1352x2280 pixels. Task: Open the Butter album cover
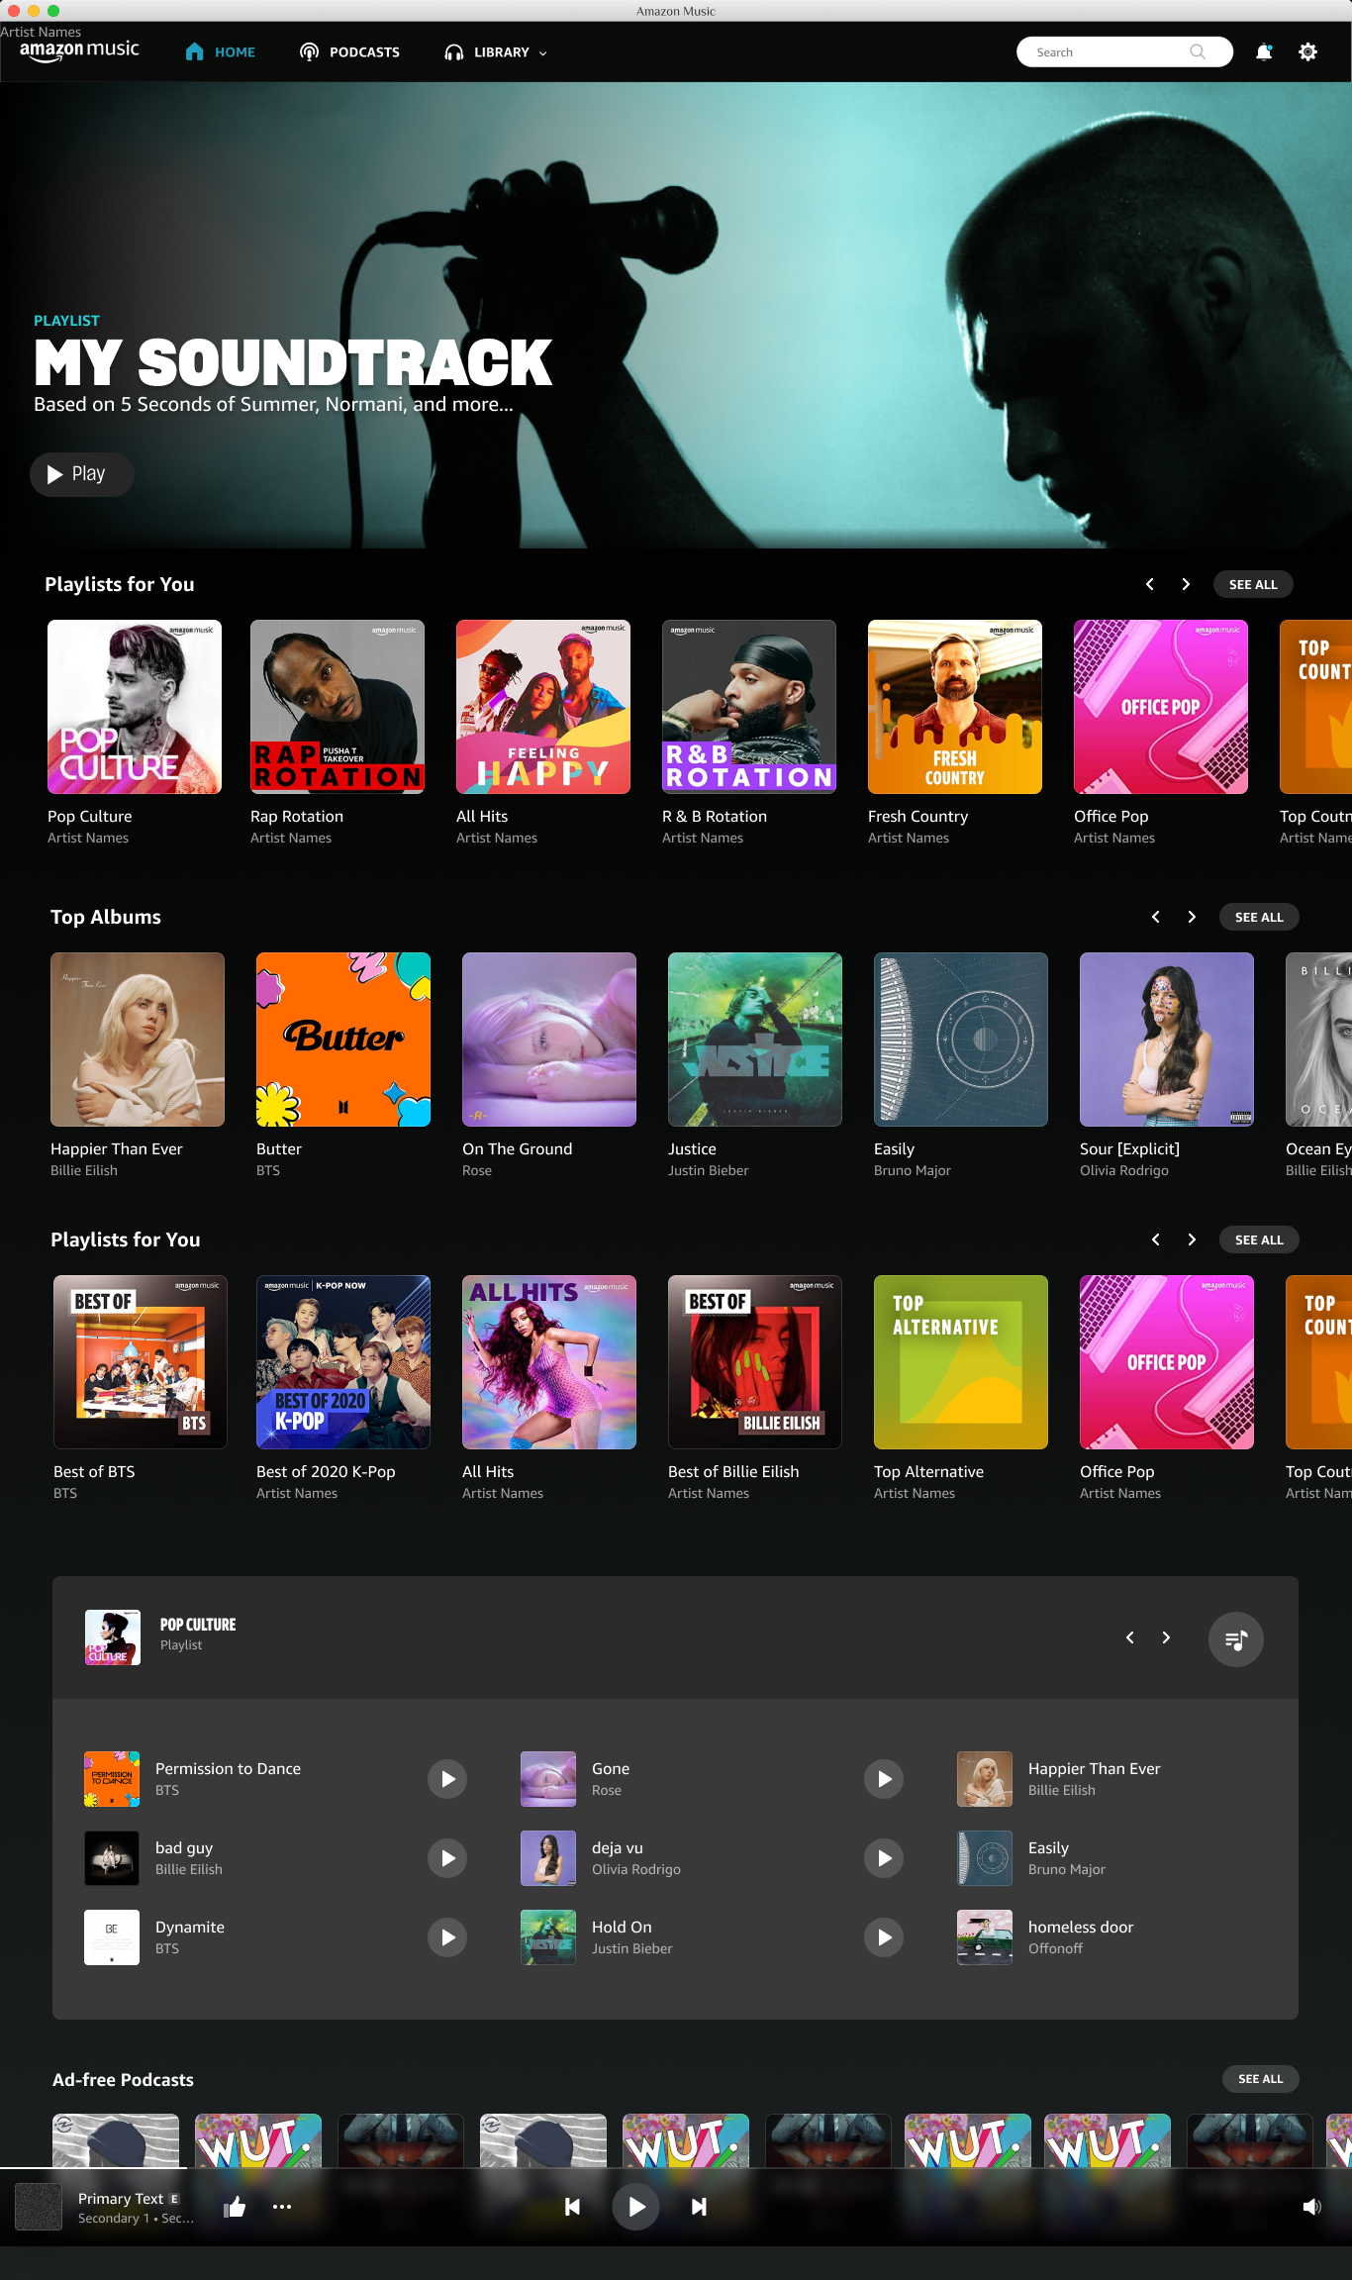[343, 1040]
